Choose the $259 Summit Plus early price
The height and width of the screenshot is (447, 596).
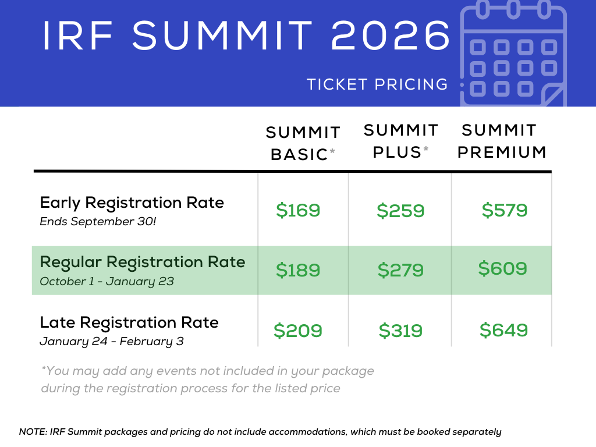400,211
